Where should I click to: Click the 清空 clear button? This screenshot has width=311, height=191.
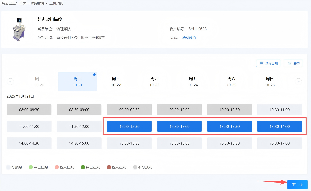[293, 63]
